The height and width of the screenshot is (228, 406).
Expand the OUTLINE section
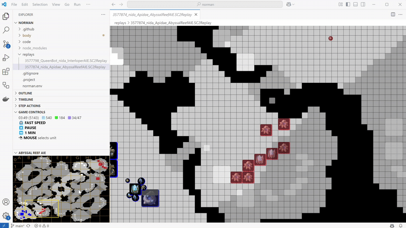pos(61,93)
